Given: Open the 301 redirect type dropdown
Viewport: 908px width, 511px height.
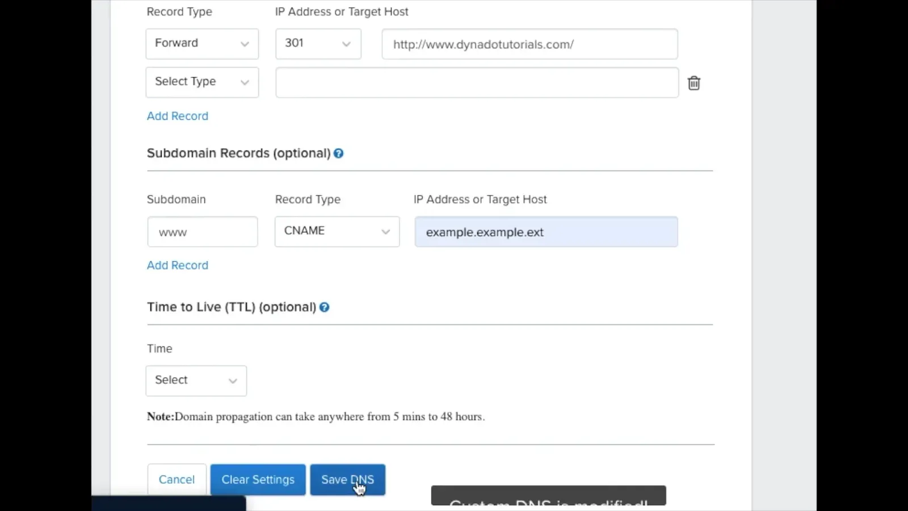Looking at the screenshot, I should [x=318, y=44].
